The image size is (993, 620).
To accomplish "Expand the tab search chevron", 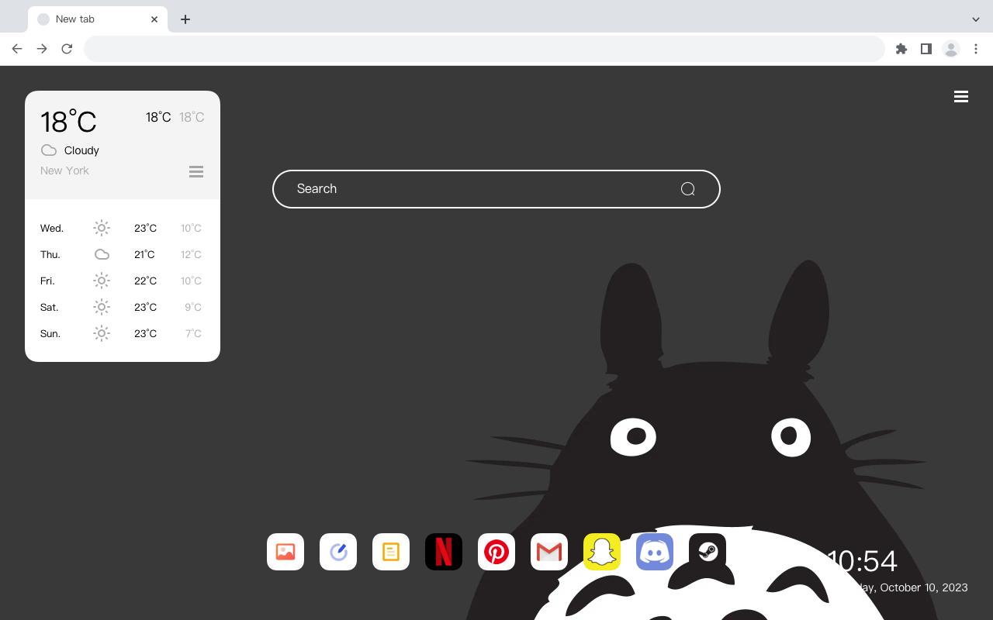I will tap(976, 19).
